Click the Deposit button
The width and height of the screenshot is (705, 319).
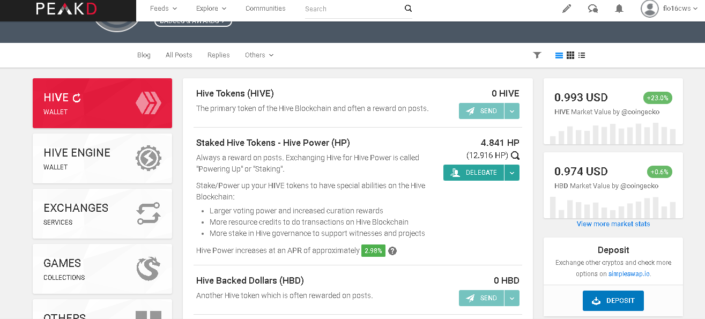pyautogui.click(x=613, y=301)
